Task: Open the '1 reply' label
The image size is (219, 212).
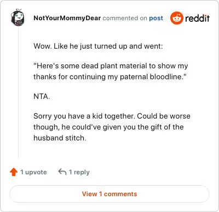Action: click(x=79, y=172)
